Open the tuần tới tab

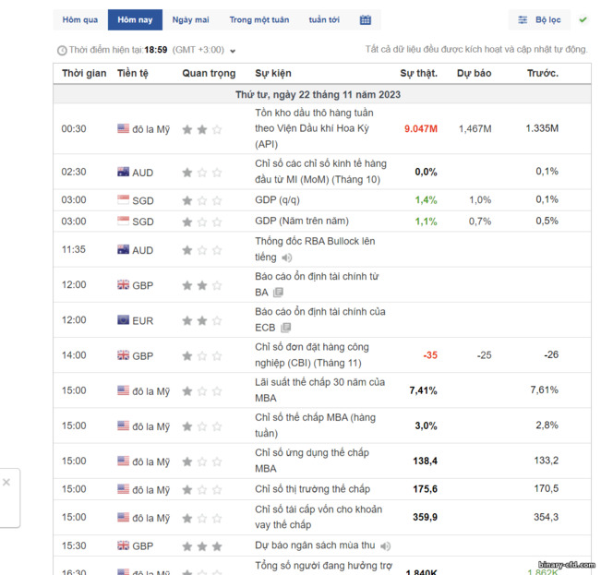pyautogui.click(x=324, y=20)
